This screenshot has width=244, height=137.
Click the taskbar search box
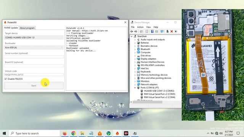[34, 133]
